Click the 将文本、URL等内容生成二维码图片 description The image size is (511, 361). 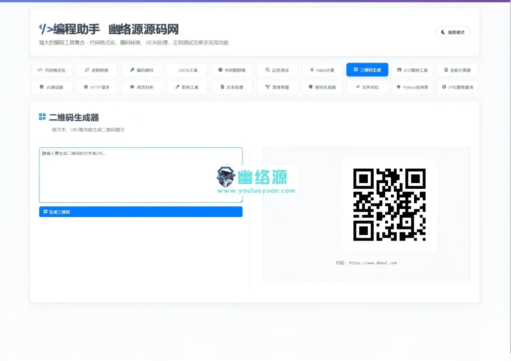coord(88,129)
